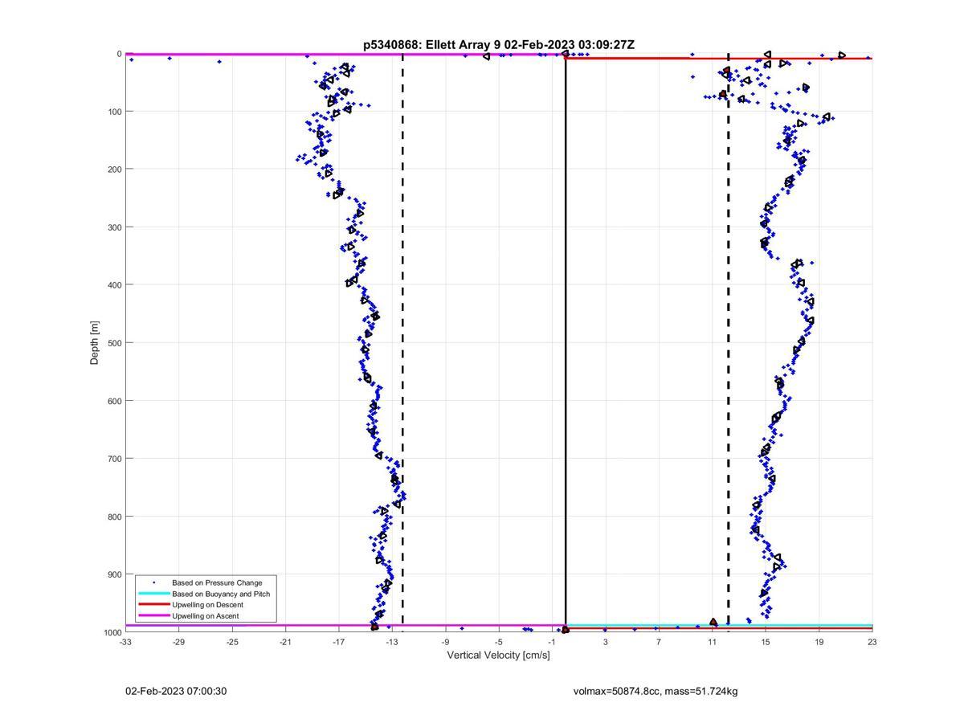Click the x-axis tick label -29
The image size is (964, 711).
pos(178,642)
